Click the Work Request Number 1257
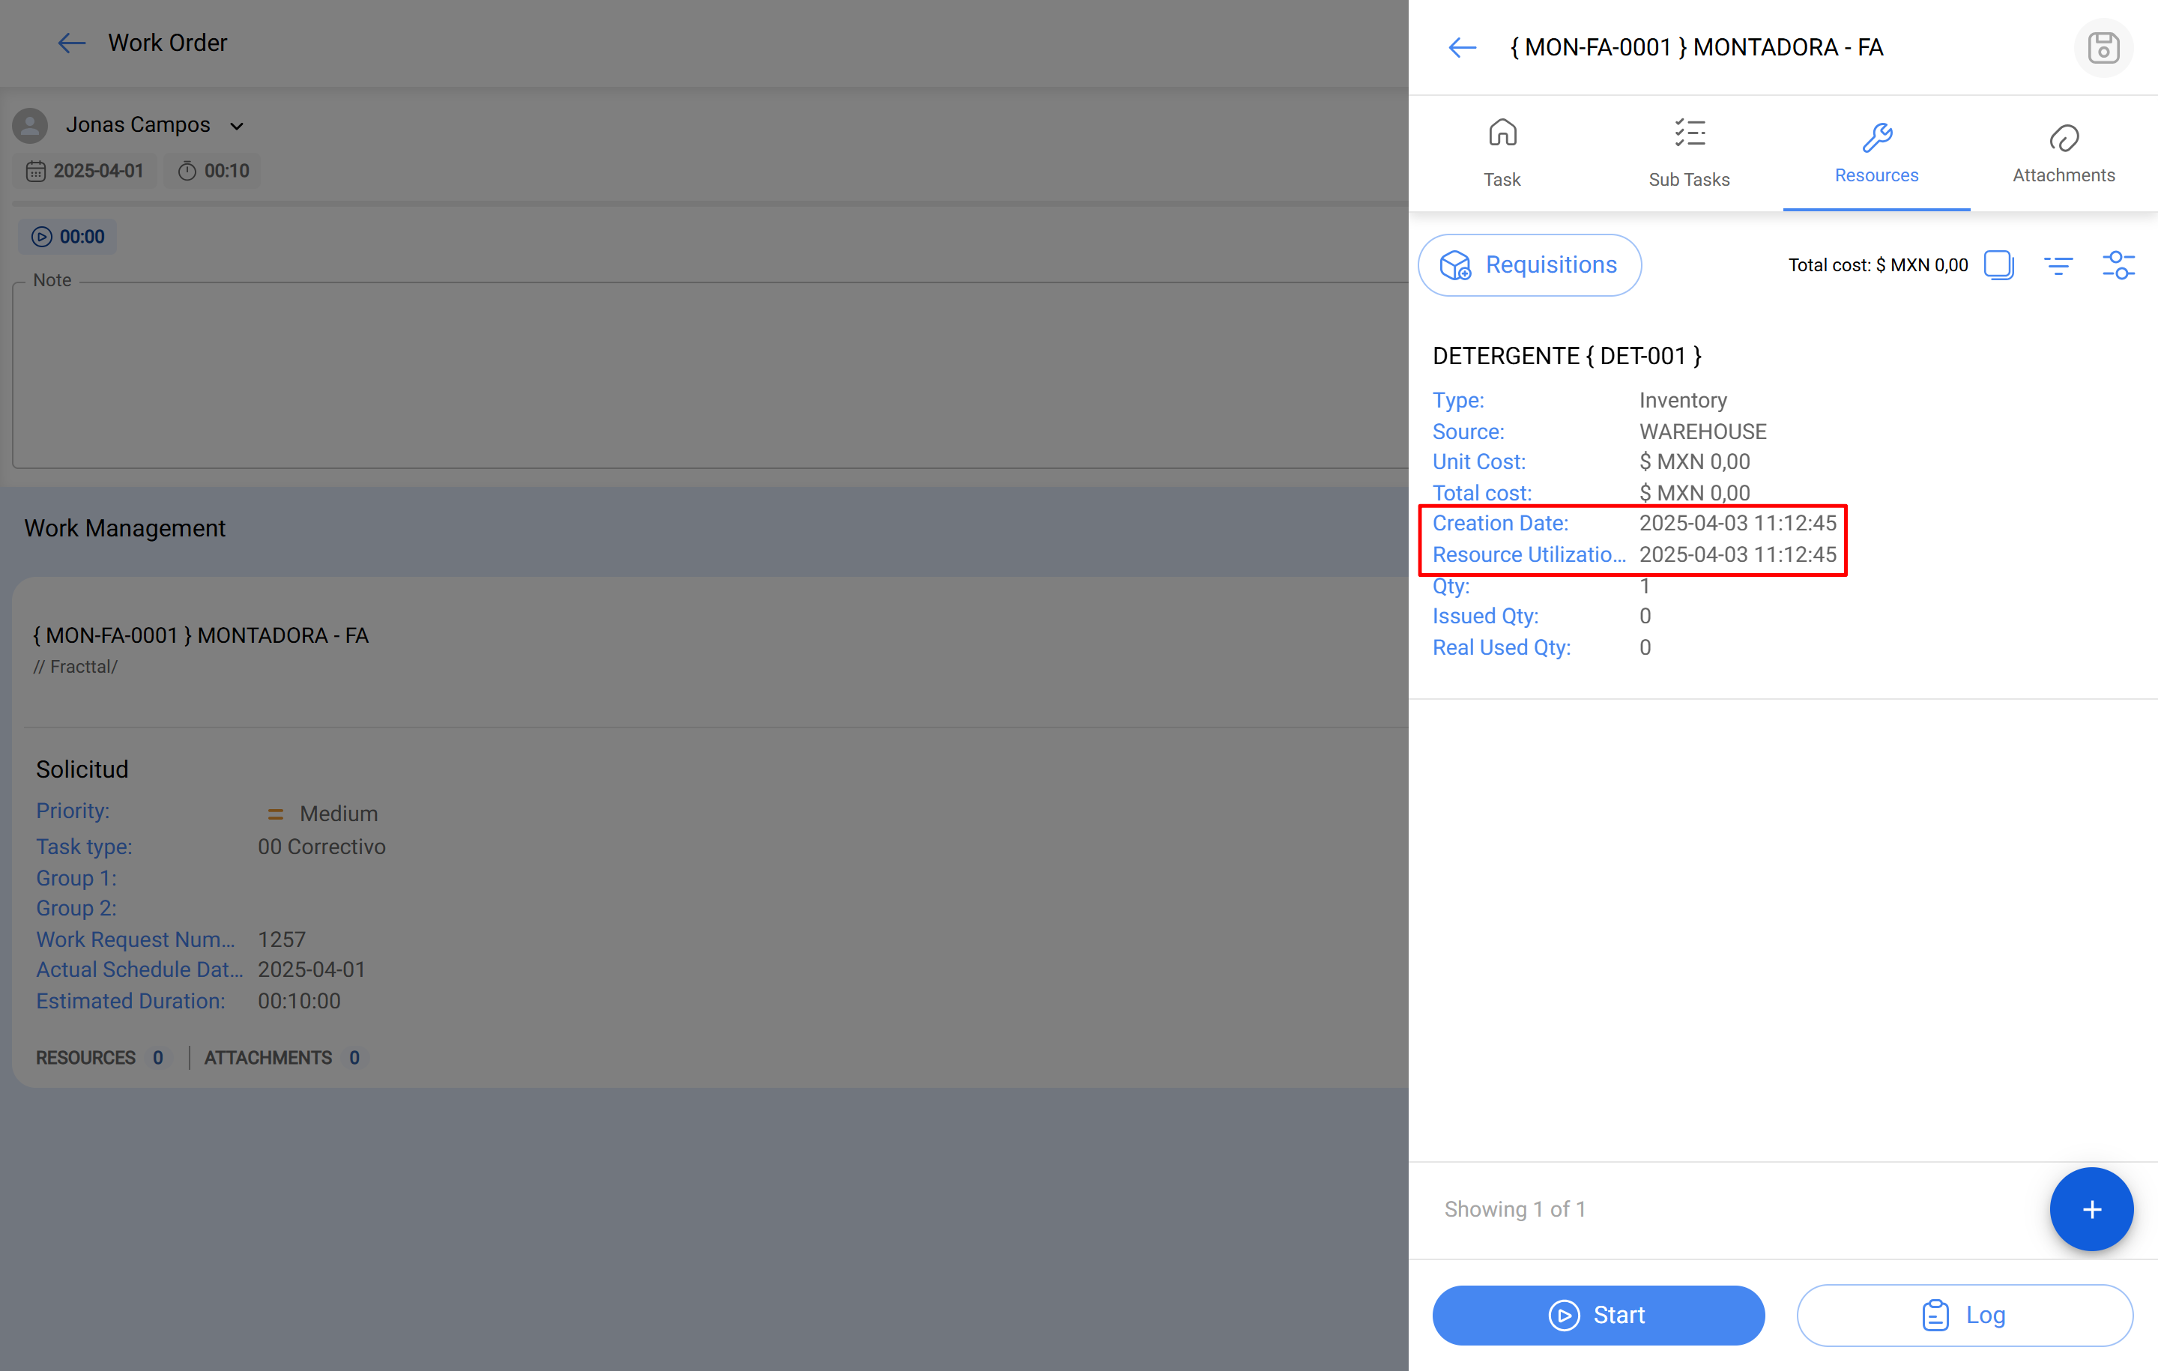The width and height of the screenshot is (2158, 1371). (282, 939)
